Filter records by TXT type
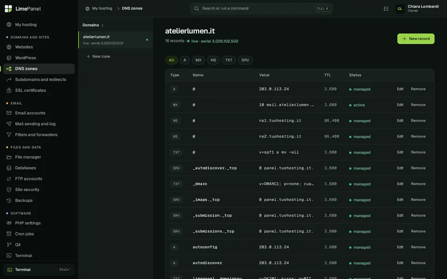The image size is (447, 279). coord(229,60)
